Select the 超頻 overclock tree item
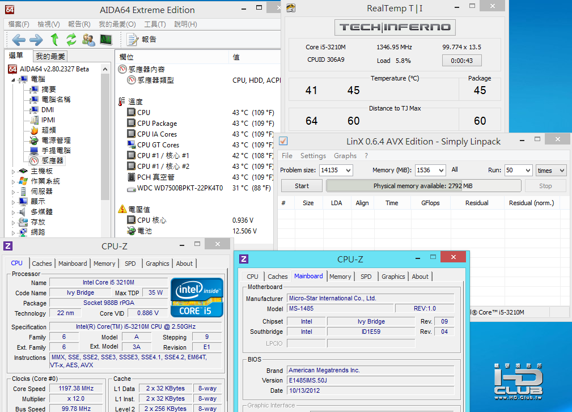572x412 pixels. pyautogui.click(x=48, y=130)
